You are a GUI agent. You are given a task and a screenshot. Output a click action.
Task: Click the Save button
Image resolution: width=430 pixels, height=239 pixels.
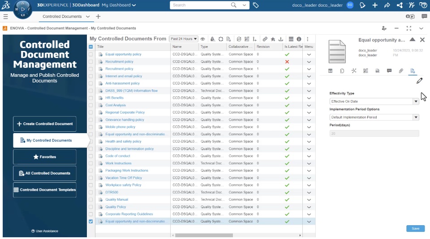416,229
